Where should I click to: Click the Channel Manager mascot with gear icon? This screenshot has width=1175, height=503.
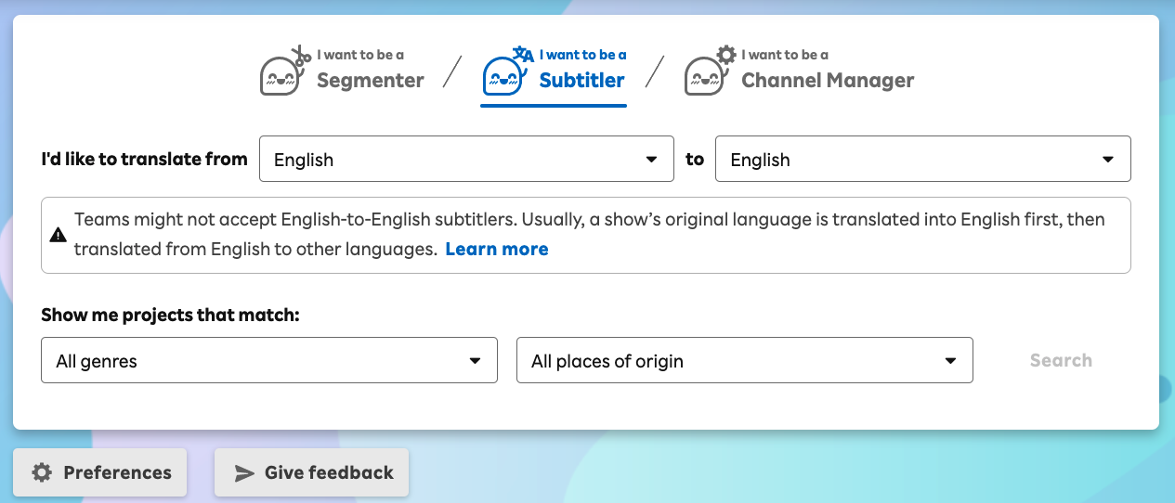tap(711, 71)
